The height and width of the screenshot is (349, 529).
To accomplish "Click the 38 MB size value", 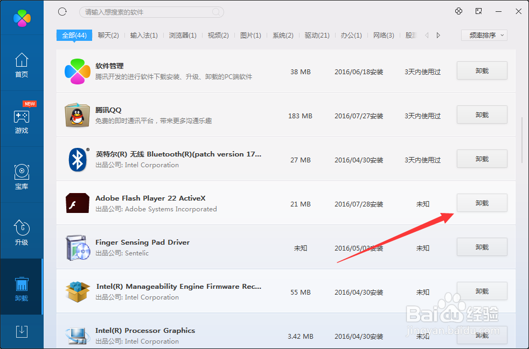I will tap(300, 72).
